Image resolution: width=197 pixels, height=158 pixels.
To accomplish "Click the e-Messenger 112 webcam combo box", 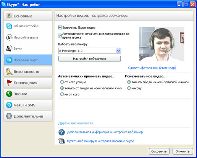I will [x=90, y=51].
